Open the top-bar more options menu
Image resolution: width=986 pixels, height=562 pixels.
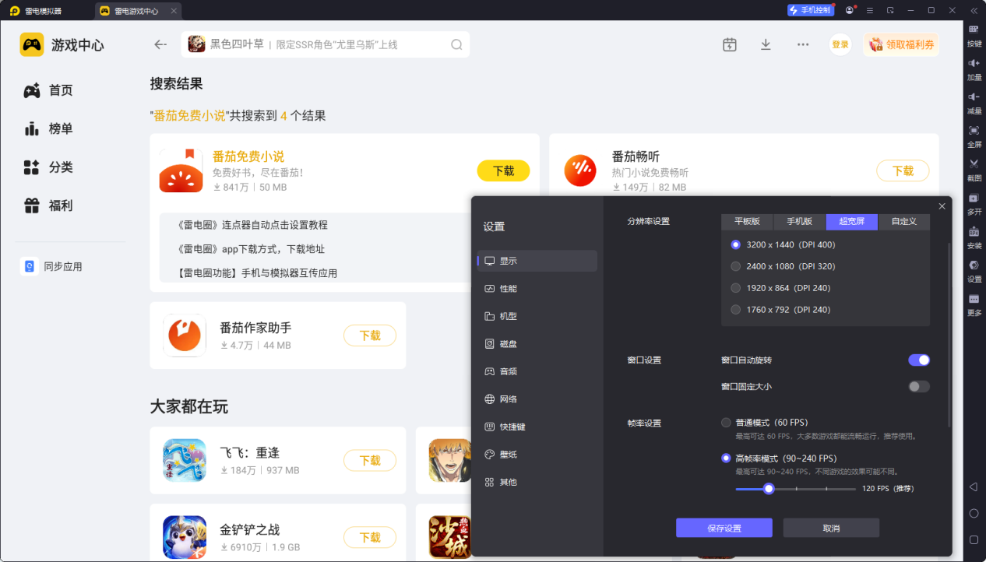pos(802,44)
